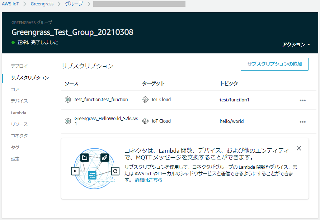This screenshot has width=320, height=220.
Task: Click the IoT Cloud icon in test/function1 row
Action: coord(145,100)
